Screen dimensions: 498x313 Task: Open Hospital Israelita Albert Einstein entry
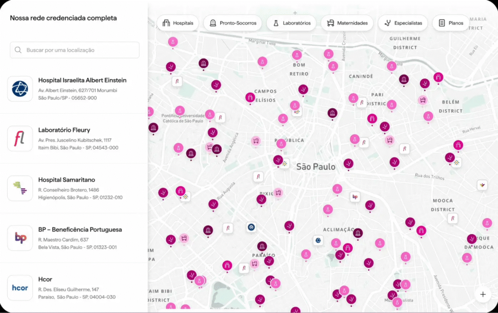(74, 89)
